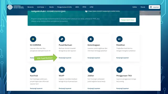Image resolution: width=168 pixels, height=94 pixels.
Task: Click 'Layanan mendata keadaan tenaga kerja' description
Action: (68, 80)
